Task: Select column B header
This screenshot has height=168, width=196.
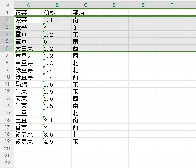Action: click(x=57, y=5)
